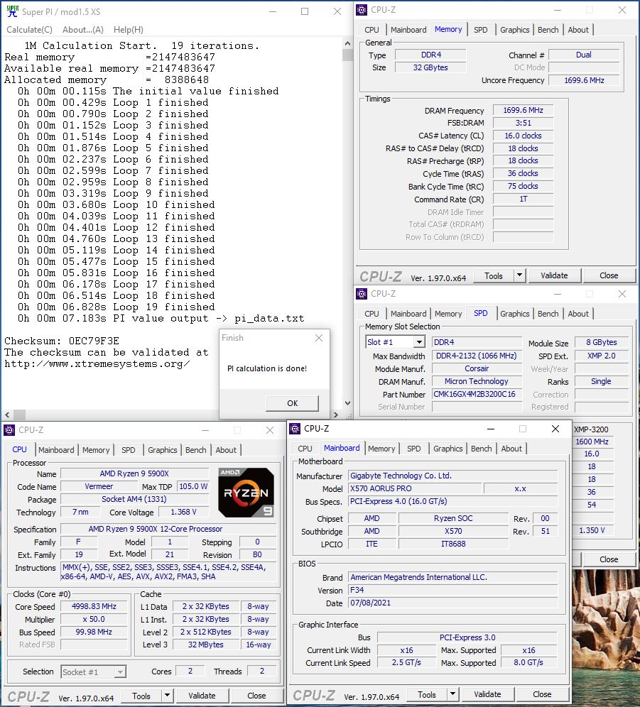This screenshot has height=707, width=640.
Task: Close the Finish dialog with X
Action: pos(319,338)
